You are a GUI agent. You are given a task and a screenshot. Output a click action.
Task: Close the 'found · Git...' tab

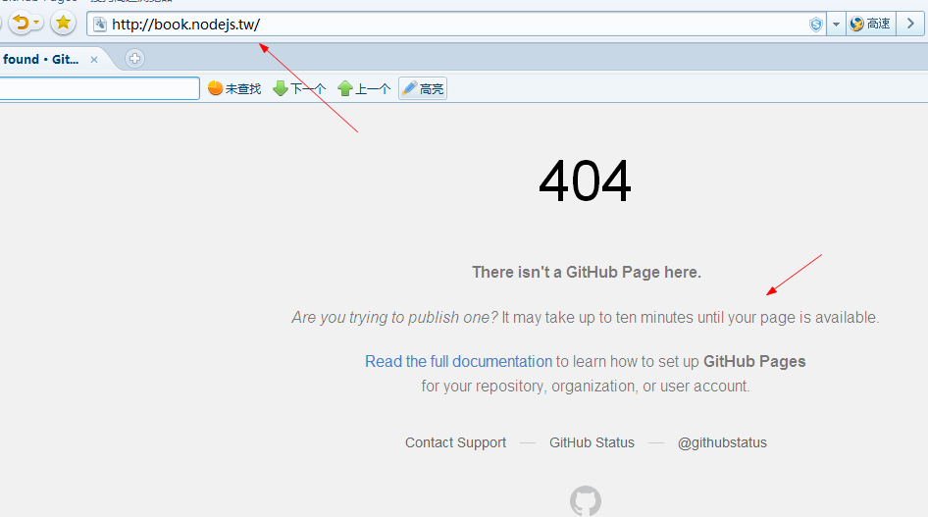(x=93, y=59)
